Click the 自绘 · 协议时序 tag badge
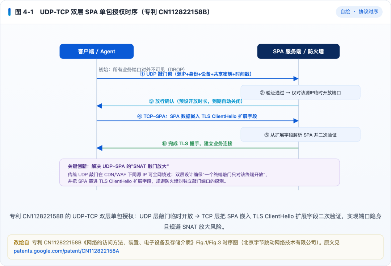 pos(359,12)
